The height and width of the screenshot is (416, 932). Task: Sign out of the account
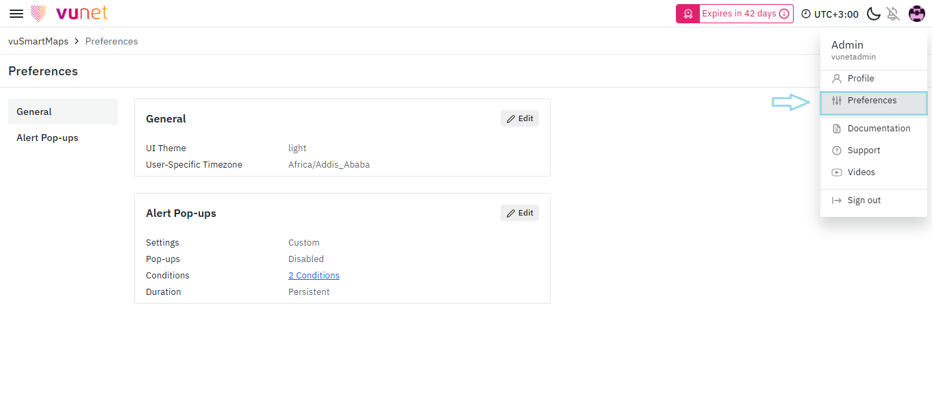pos(864,200)
